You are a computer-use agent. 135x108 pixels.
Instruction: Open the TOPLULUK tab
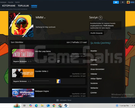coord(23,6)
